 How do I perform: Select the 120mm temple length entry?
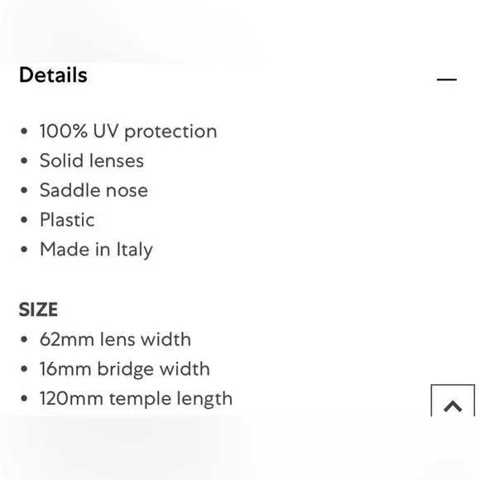point(136,399)
